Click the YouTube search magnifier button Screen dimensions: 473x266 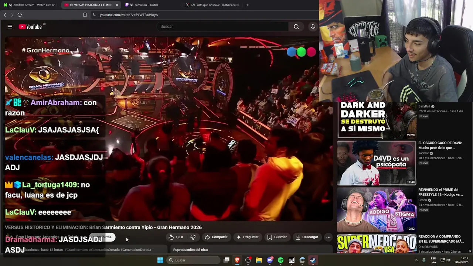pyautogui.click(x=296, y=27)
